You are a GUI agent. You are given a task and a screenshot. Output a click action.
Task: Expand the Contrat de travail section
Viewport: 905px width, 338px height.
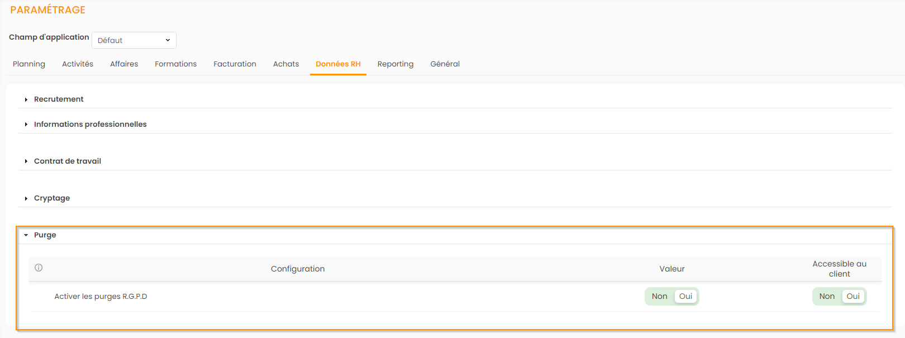pos(67,161)
